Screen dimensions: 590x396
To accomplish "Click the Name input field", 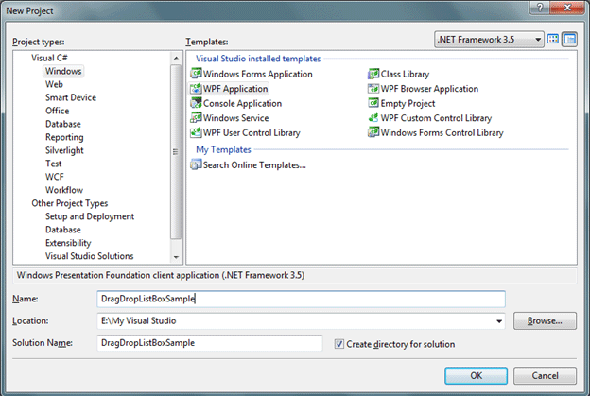I will [301, 299].
